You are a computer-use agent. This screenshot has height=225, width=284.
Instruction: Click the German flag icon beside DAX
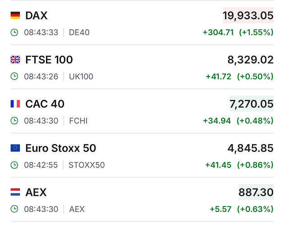[15, 15]
